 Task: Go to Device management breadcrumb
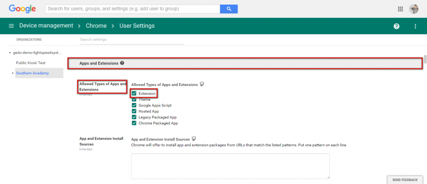(46, 25)
